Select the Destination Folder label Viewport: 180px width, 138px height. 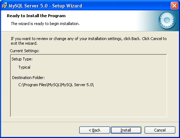[29, 78]
